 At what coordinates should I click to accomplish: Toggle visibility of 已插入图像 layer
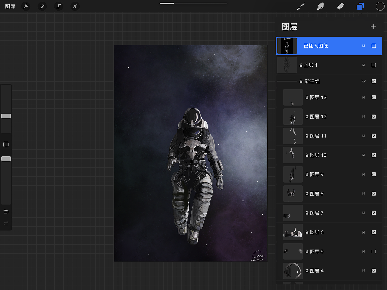click(374, 46)
